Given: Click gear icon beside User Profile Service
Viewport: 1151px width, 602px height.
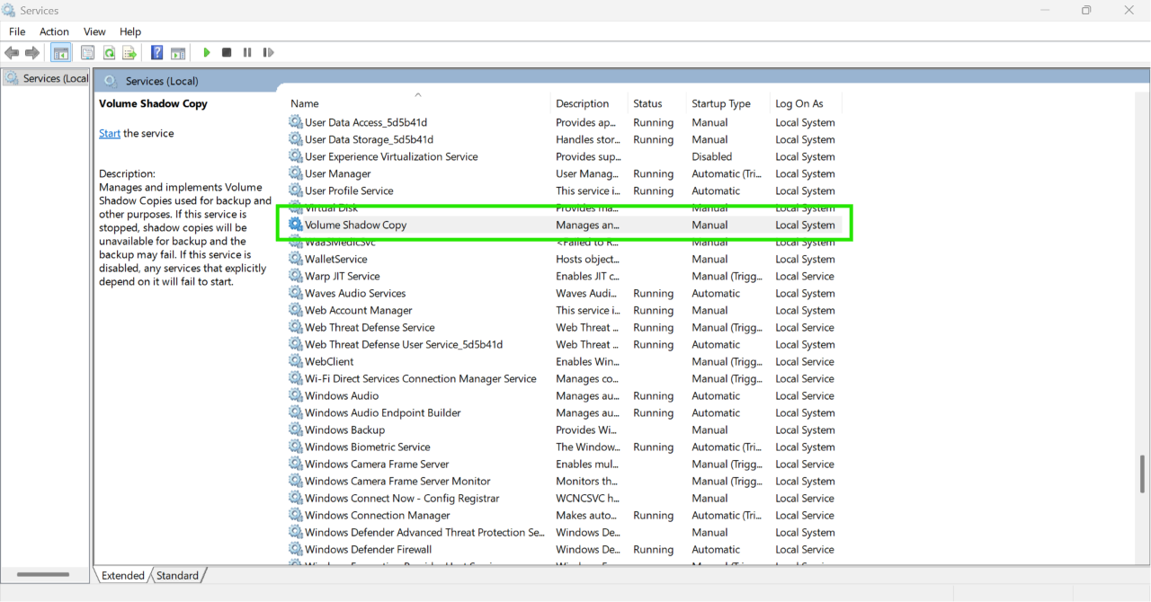Looking at the screenshot, I should point(295,190).
